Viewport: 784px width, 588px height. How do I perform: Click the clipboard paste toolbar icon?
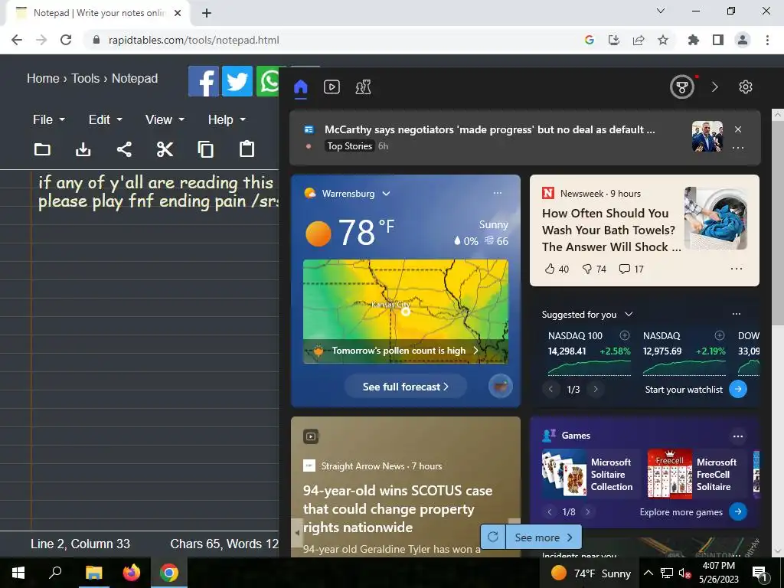247,149
